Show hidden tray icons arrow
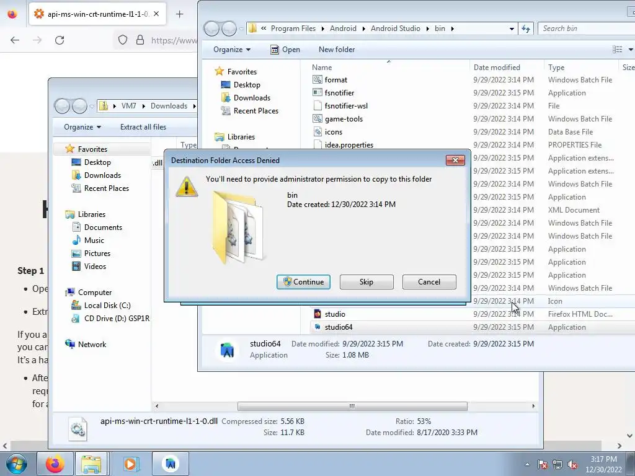This screenshot has width=635, height=476. (527, 465)
